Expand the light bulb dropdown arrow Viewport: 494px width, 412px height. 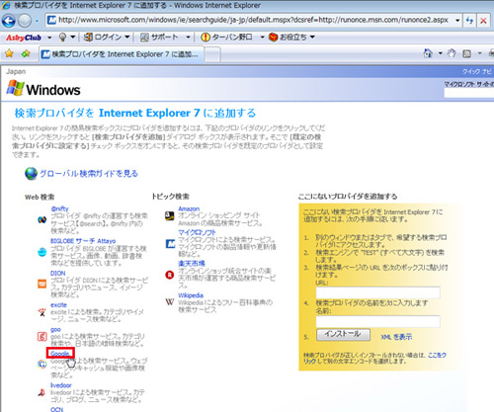(73, 37)
